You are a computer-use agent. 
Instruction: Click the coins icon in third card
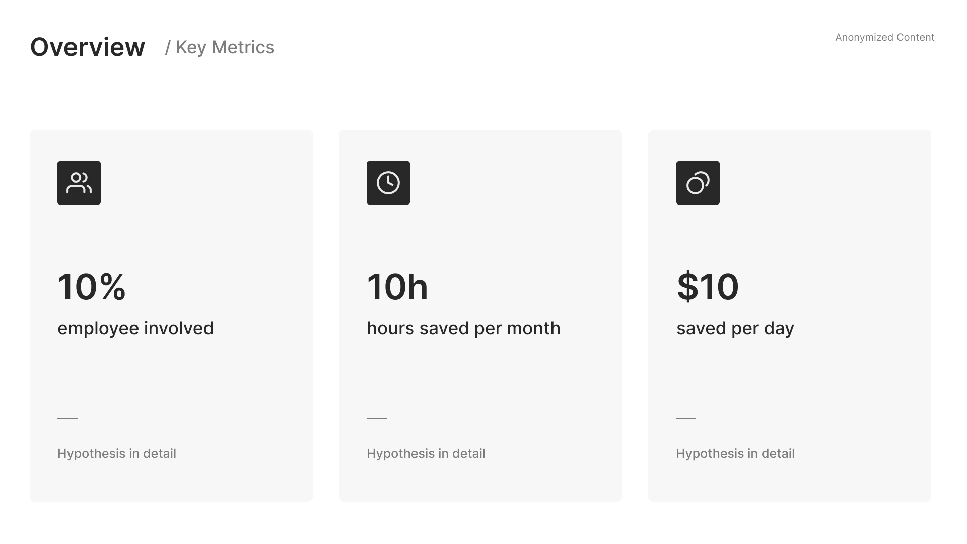click(698, 183)
